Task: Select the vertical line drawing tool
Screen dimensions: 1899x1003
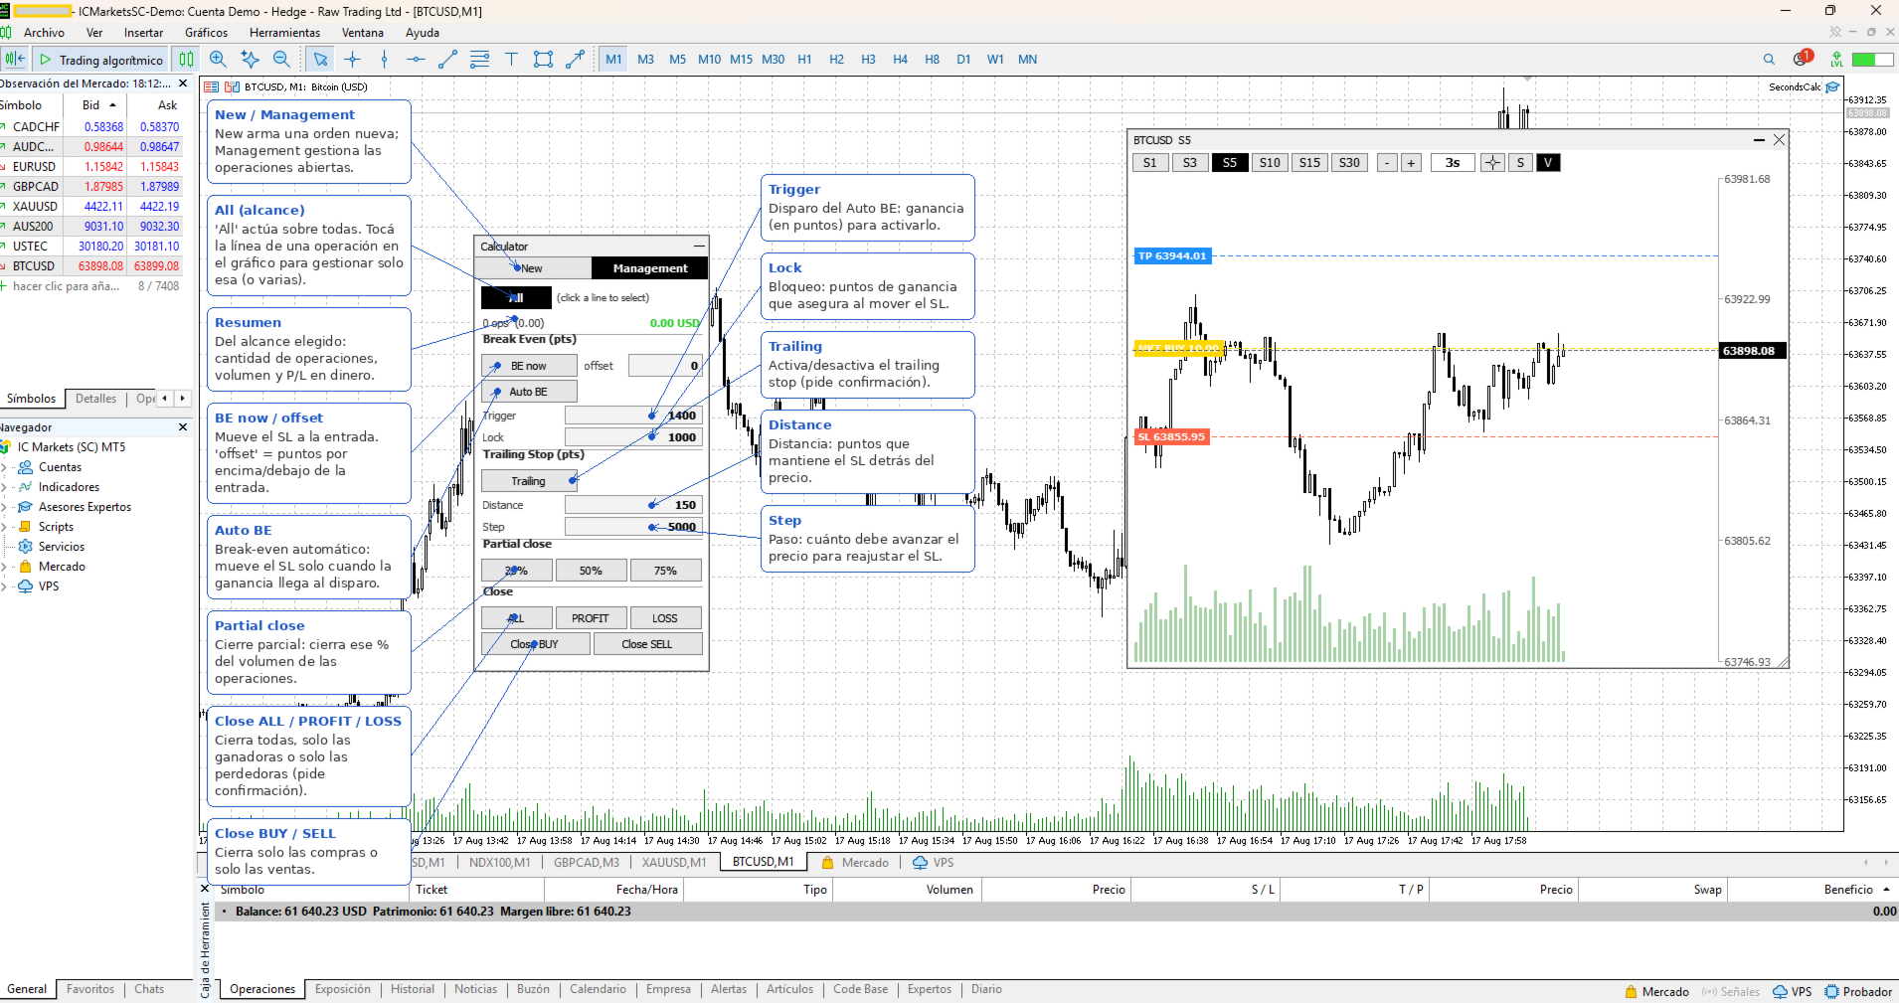Action: (384, 60)
